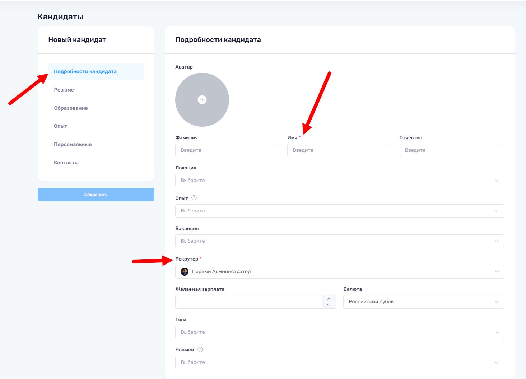Switch to the Резюме section
This screenshot has height=379, width=526.
[64, 90]
